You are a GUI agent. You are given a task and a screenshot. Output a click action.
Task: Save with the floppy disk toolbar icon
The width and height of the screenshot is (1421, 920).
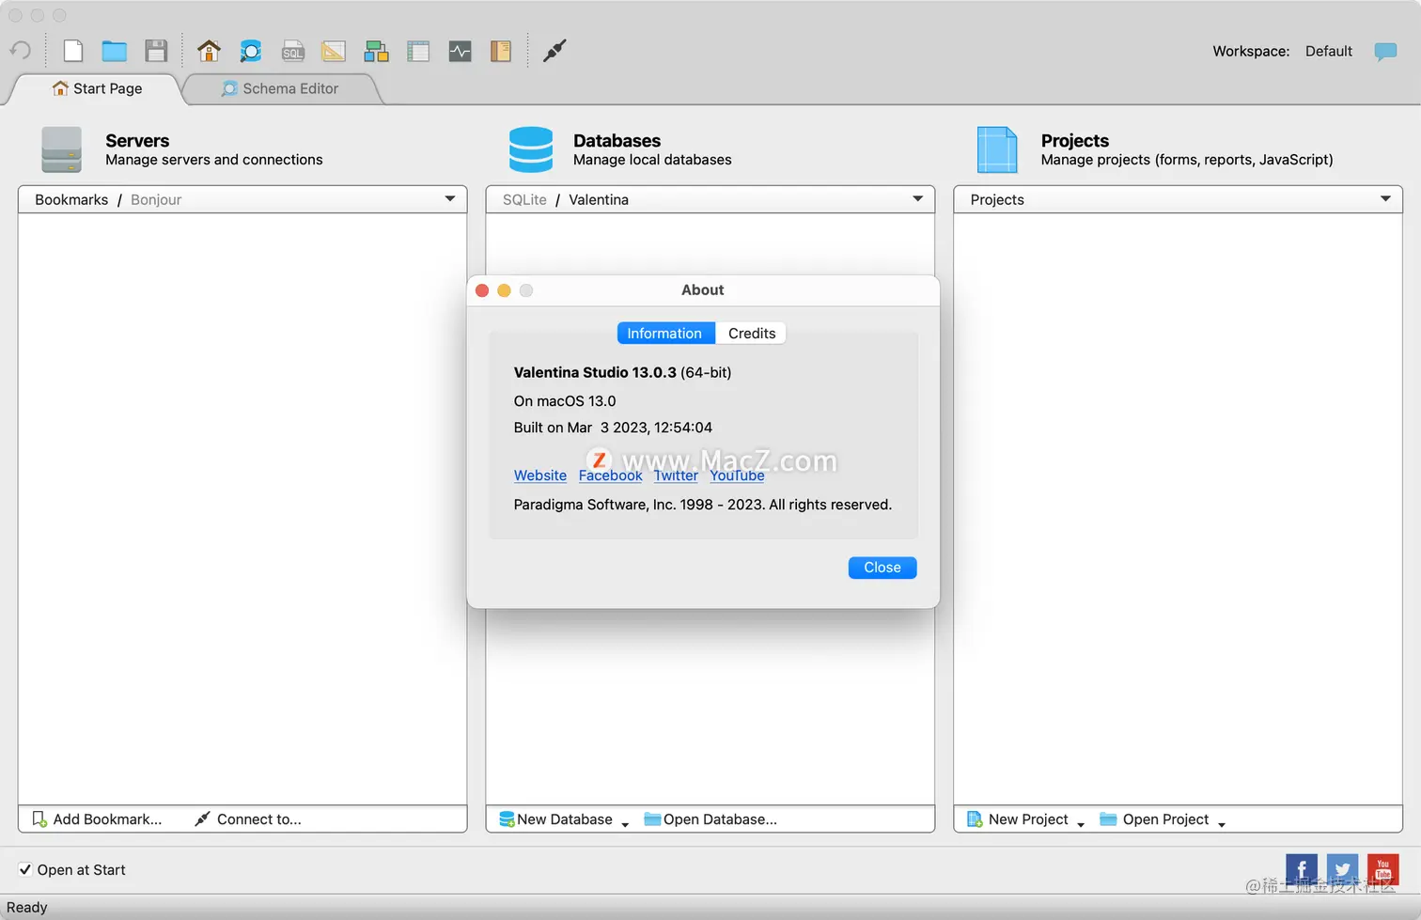[x=156, y=51]
